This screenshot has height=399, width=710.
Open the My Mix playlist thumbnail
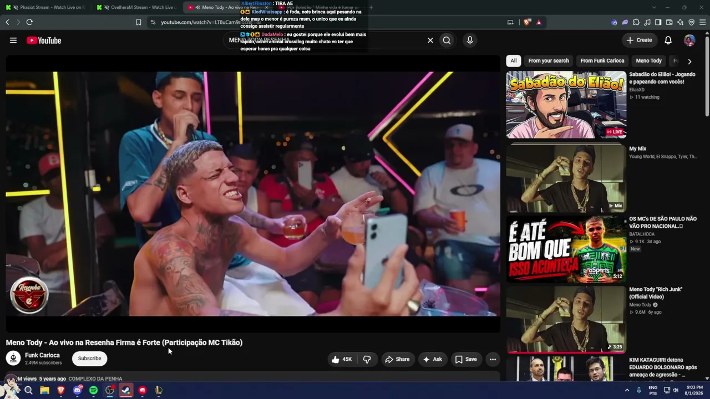(x=566, y=177)
